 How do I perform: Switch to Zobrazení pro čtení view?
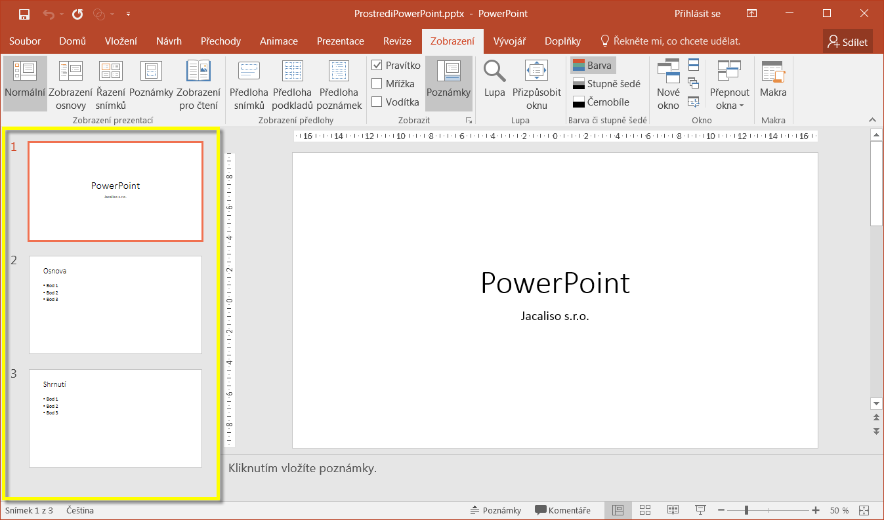tap(198, 83)
